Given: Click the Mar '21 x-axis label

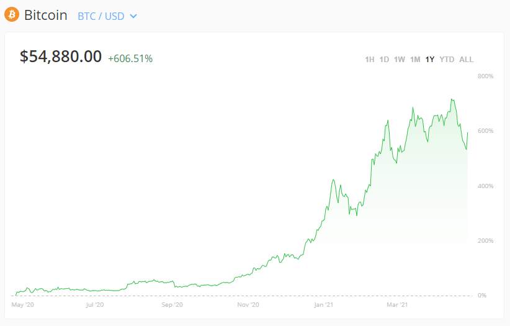Looking at the screenshot, I should point(397,305).
